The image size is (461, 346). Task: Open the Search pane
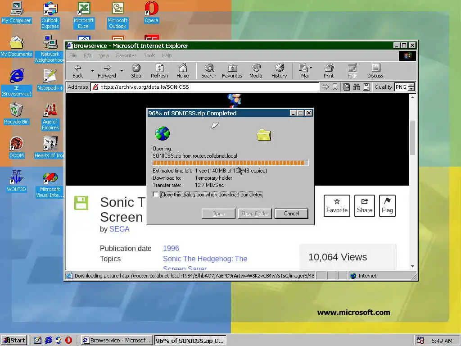[209, 71]
